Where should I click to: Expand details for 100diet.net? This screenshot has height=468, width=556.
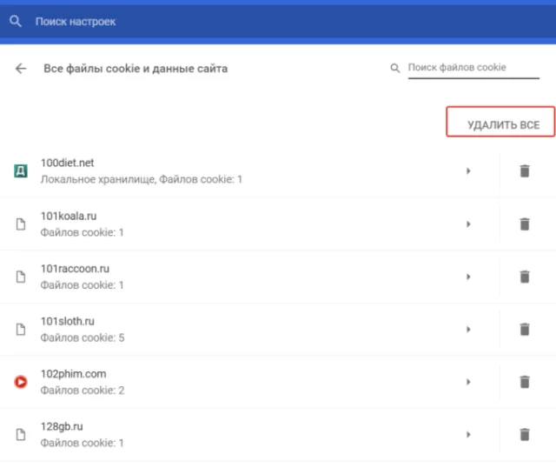pos(468,170)
